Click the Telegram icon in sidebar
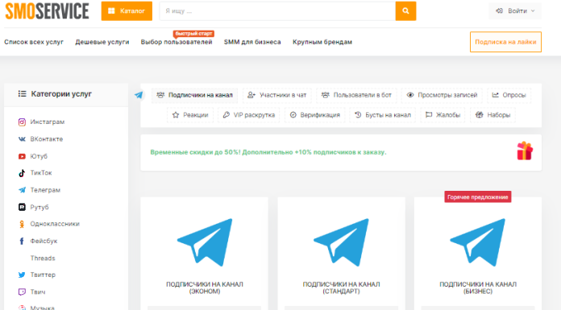The image size is (561, 310). click(22, 190)
